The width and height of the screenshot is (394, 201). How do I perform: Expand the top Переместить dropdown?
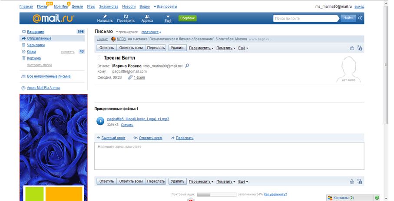tap(201, 48)
